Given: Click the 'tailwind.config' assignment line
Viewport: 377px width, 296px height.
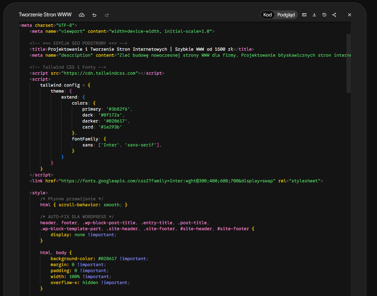Looking at the screenshot, I should point(65,85).
